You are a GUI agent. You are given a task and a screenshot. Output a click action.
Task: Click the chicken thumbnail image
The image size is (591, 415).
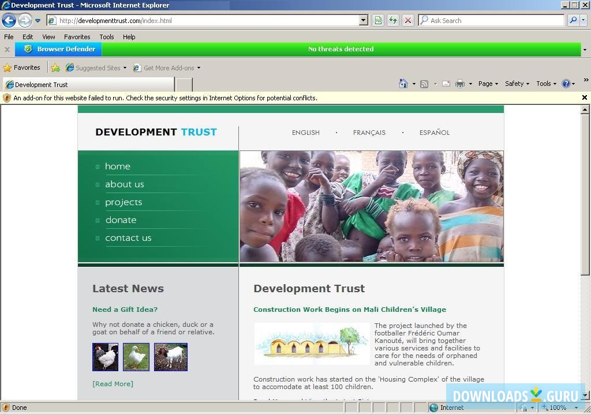[105, 357]
